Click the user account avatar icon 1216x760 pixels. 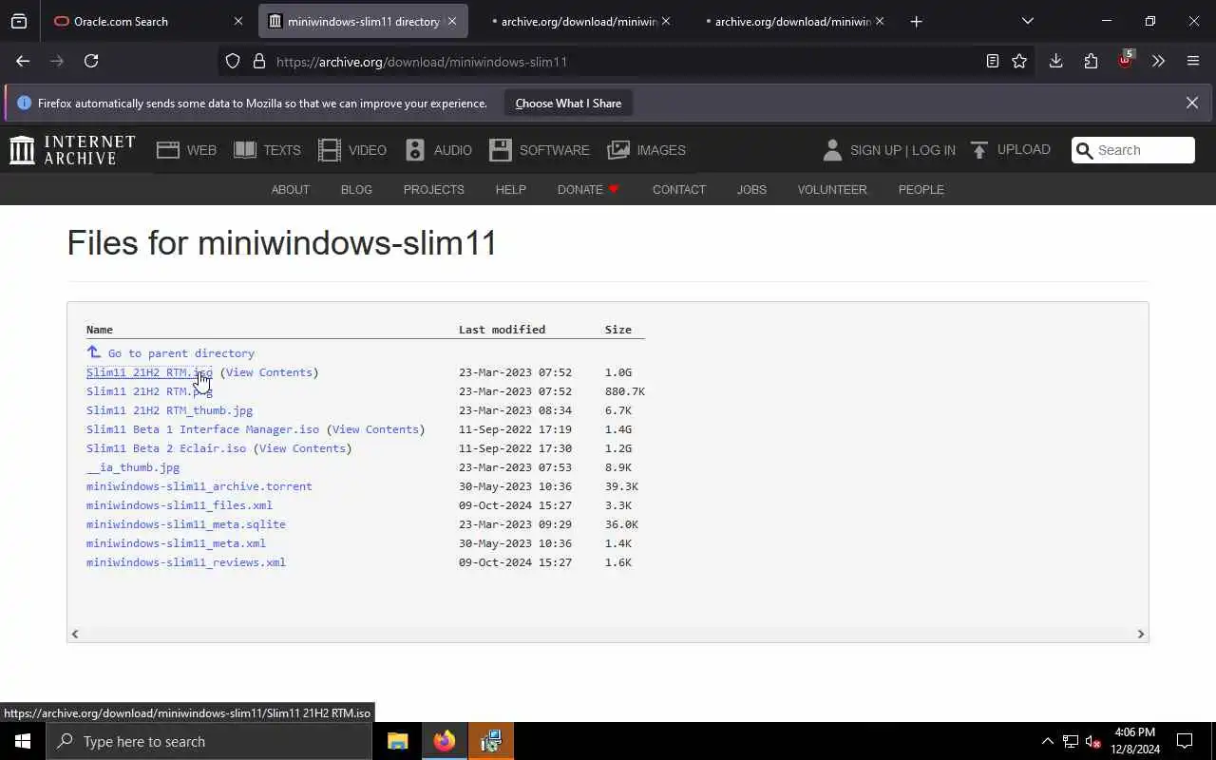(x=832, y=150)
